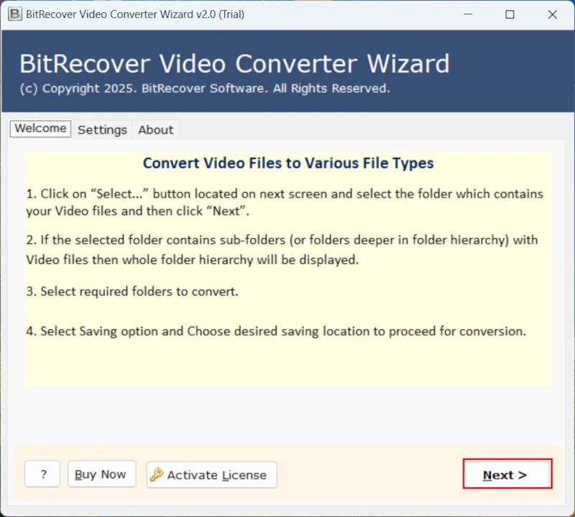Click the Next > button
575x517 pixels.
[507, 474]
